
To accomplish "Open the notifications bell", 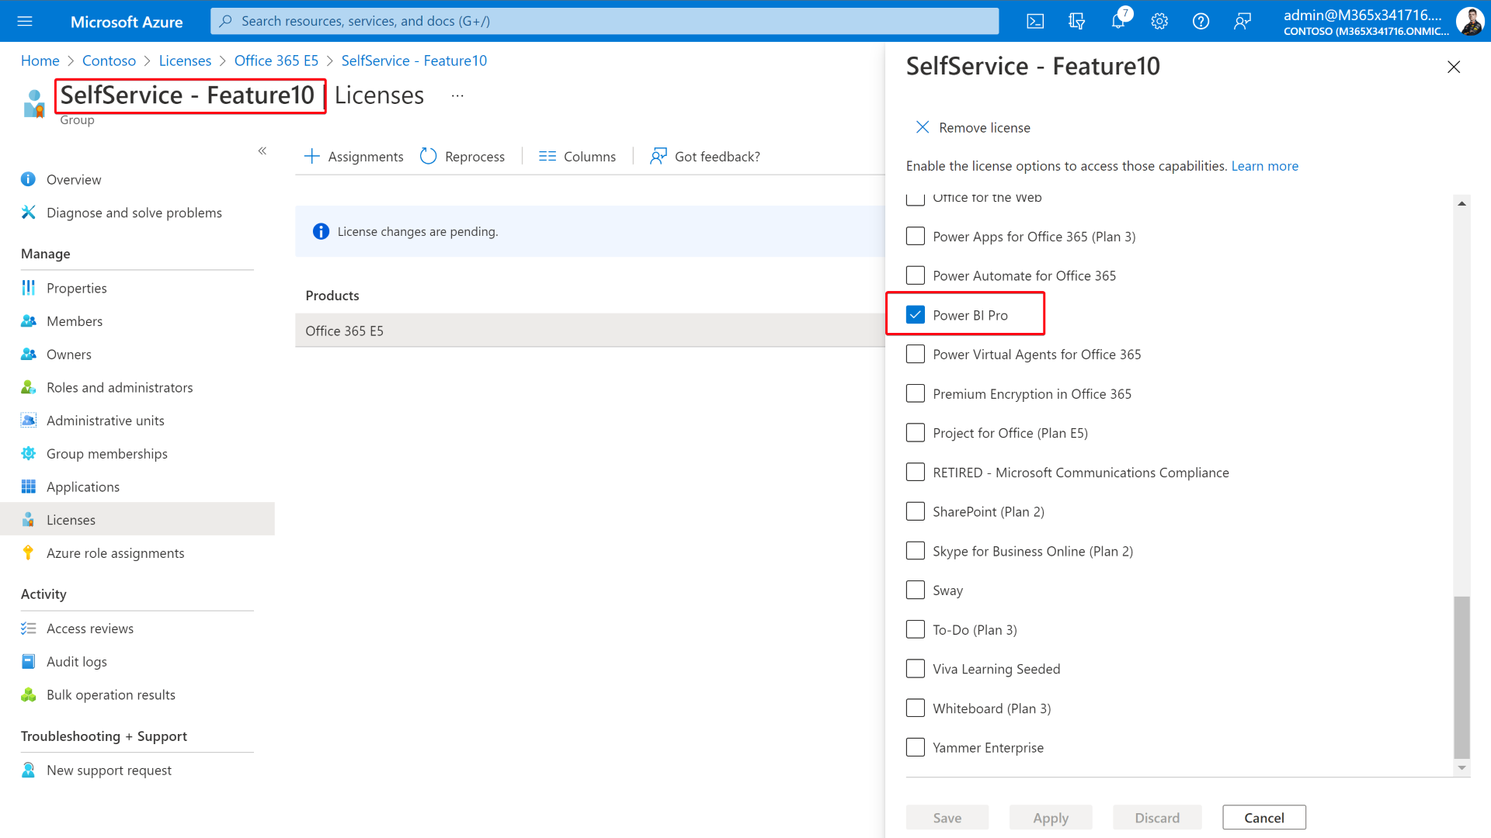I will 1118,21.
